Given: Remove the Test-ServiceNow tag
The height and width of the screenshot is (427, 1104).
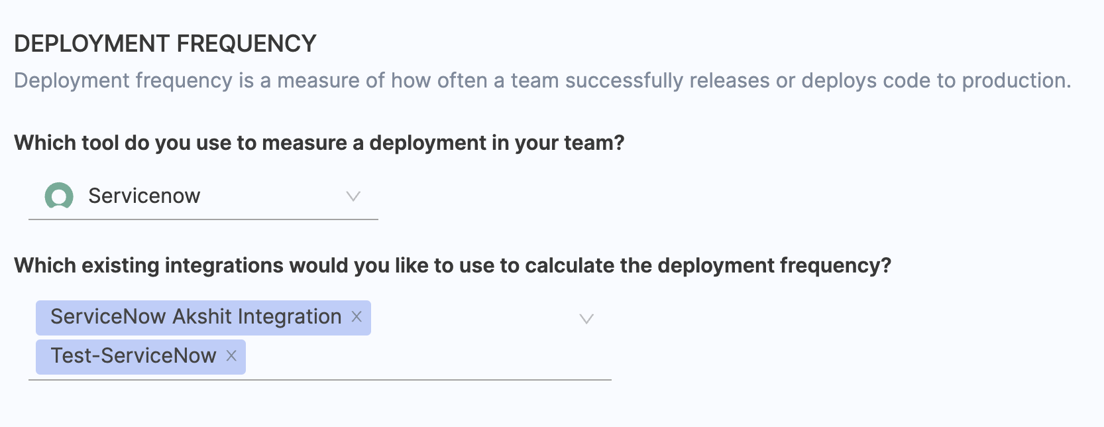Looking at the screenshot, I should 231,356.
